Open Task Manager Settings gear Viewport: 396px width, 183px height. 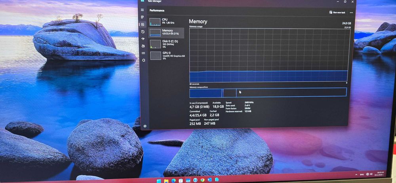tap(145, 126)
